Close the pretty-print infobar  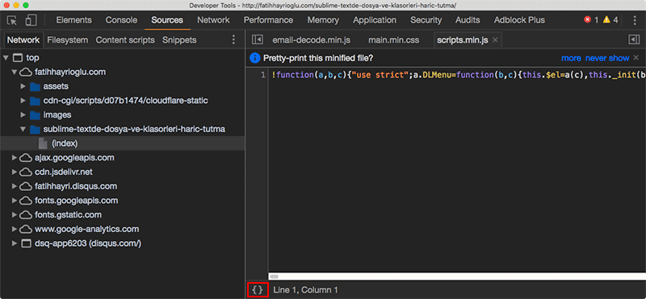(x=636, y=57)
